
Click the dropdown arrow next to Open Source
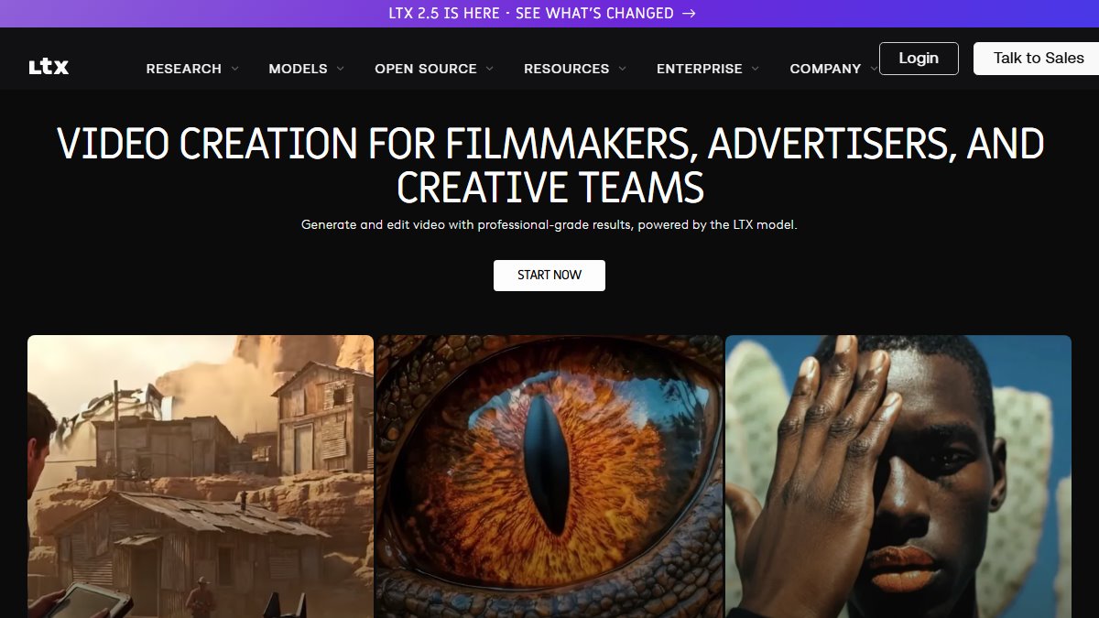tap(490, 69)
